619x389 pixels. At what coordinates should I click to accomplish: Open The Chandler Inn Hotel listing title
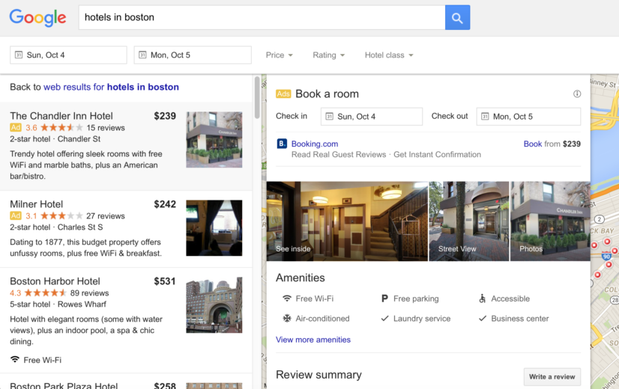(x=61, y=116)
